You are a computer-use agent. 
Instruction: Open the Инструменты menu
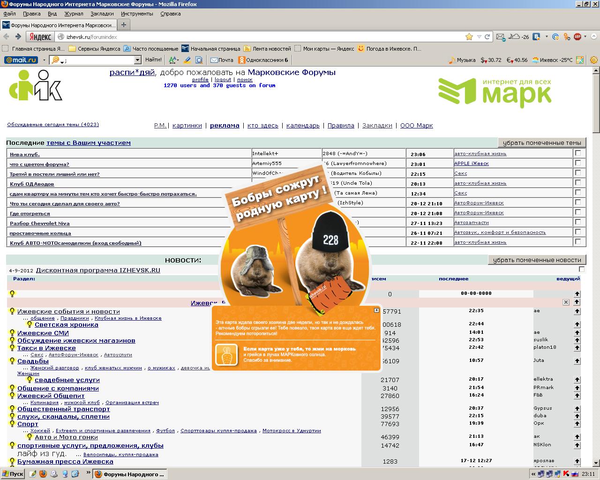(137, 14)
